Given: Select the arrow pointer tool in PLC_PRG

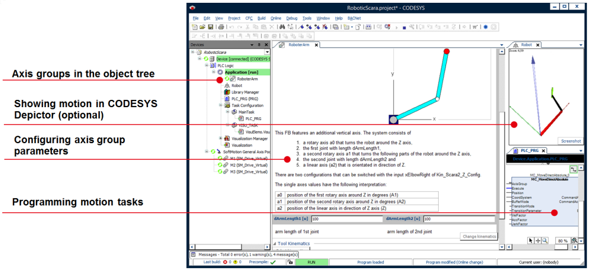Looking at the screenshot, I should coord(530,240).
